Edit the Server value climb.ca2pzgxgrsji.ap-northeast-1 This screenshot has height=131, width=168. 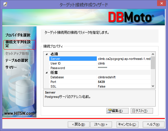[x=124, y=59]
